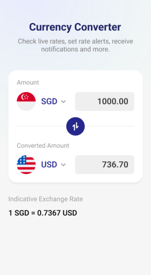Swap currencies with the round arrows button
The width and height of the screenshot is (151, 275).
click(75, 126)
